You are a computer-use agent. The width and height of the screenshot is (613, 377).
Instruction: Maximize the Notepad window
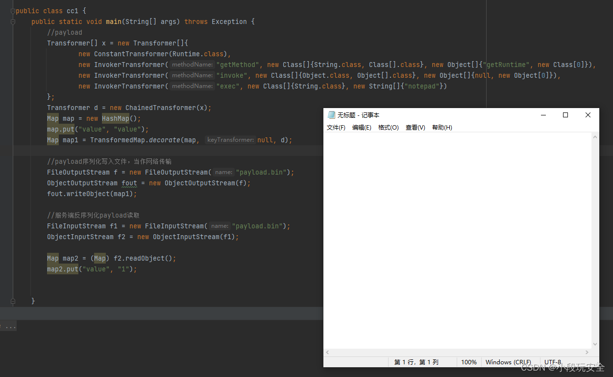pyautogui.click(x=565, y=115)
